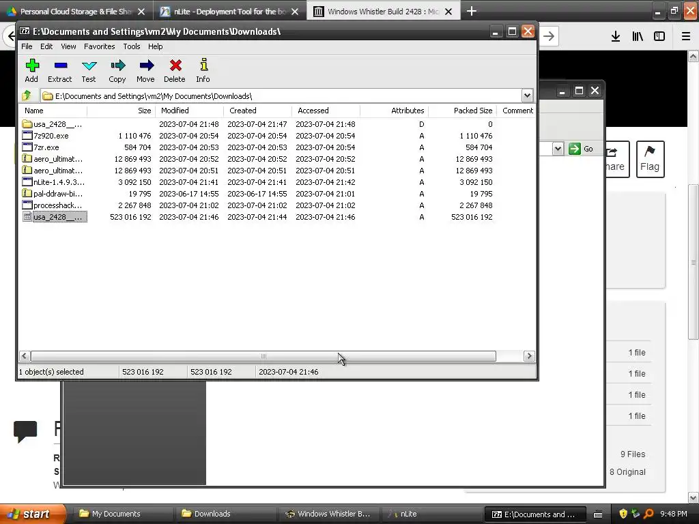Select the 7zr.exe file icon

pos(27,147)
